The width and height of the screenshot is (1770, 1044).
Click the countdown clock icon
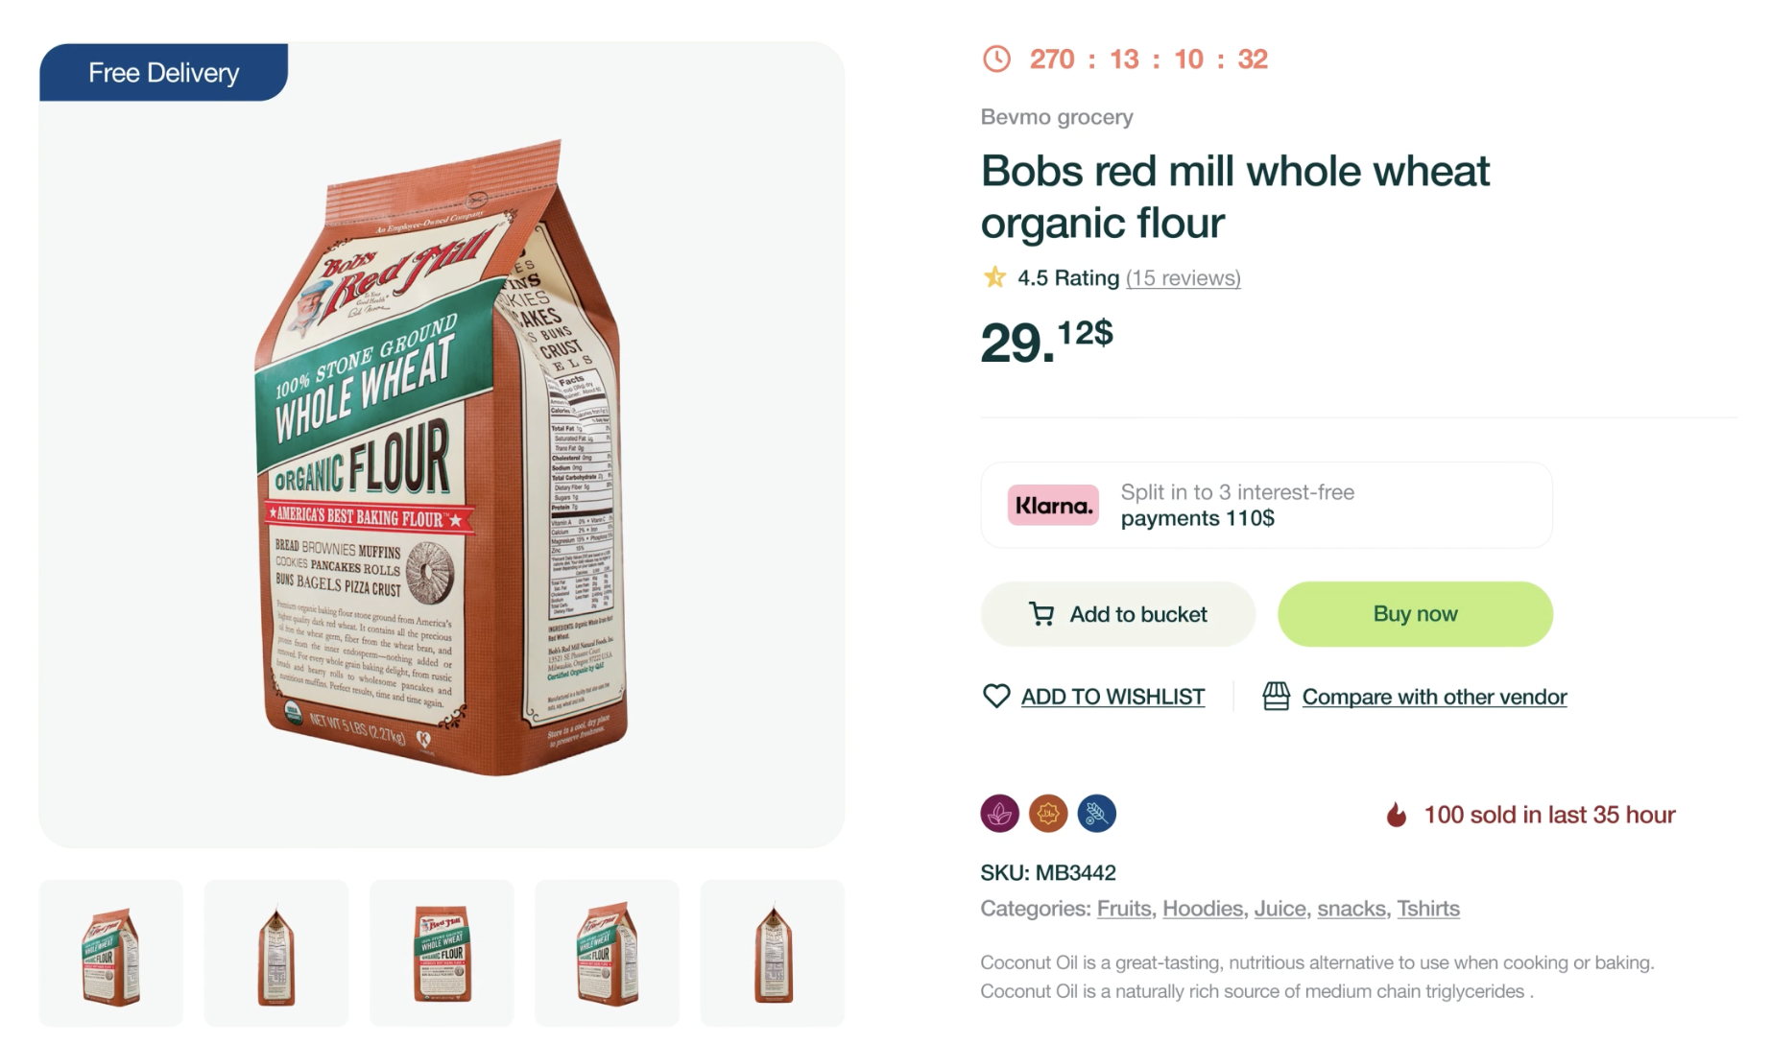(996, 59)
